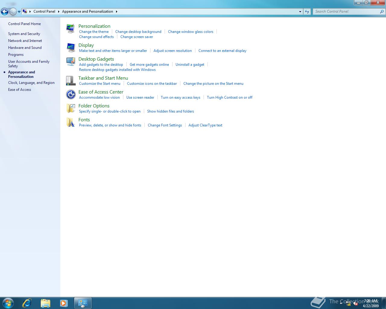Launch Internet Explorer from the taskbar
The height and width of the screenshot is (309, 386).
coord(27,303)
